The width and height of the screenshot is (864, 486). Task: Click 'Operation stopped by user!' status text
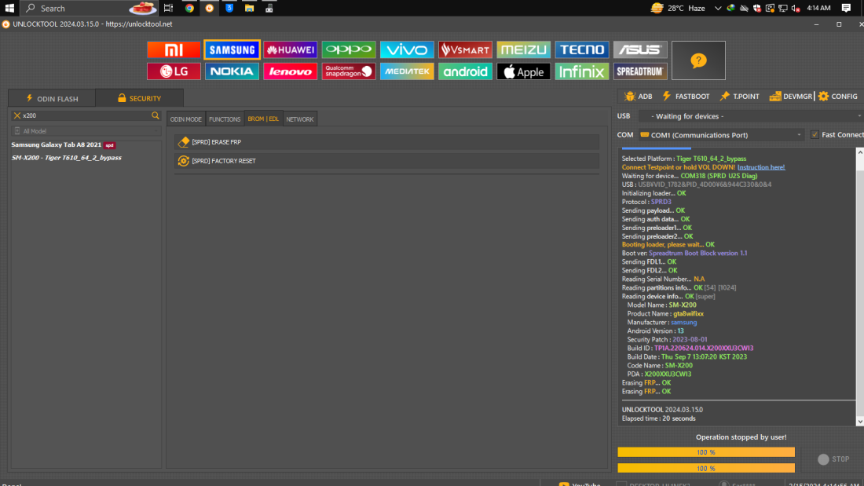[741, 437]
